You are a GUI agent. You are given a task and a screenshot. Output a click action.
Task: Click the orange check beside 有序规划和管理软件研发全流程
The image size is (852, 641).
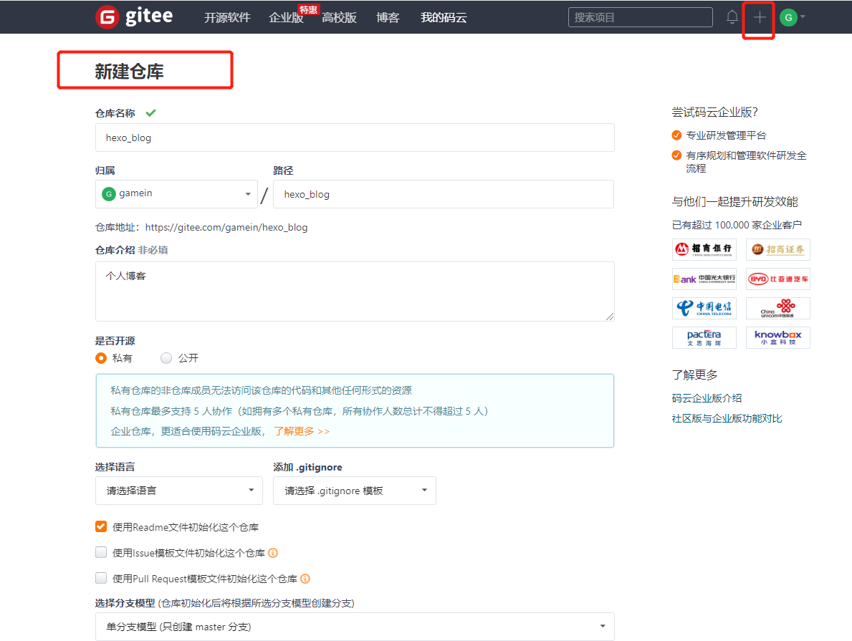(676, 155)
